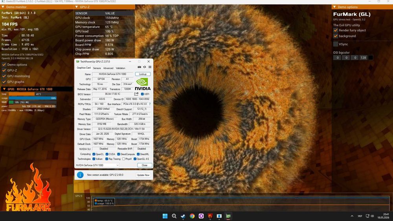Click the BIOS export share icon
Viewport: 393px width, 221px height.
pyautogui.click(x=136, y=94)
